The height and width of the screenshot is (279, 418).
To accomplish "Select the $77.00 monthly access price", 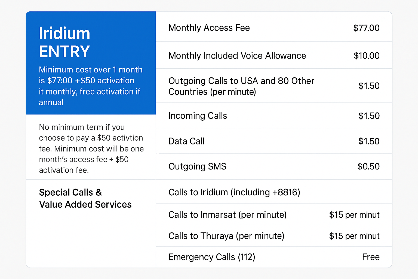I will 366,28.
